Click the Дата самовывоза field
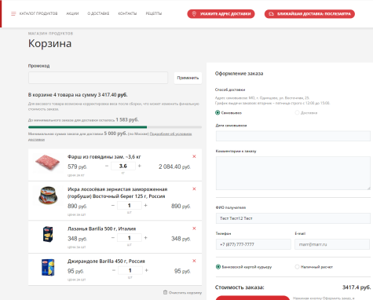The image size is (373, 300). (293, 136)
